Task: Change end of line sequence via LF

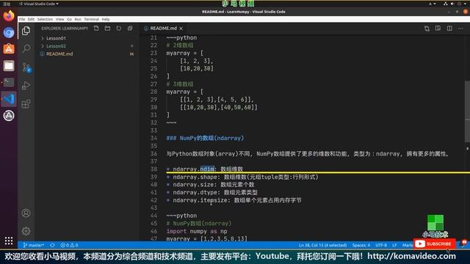Action: (x=394, y=245)
